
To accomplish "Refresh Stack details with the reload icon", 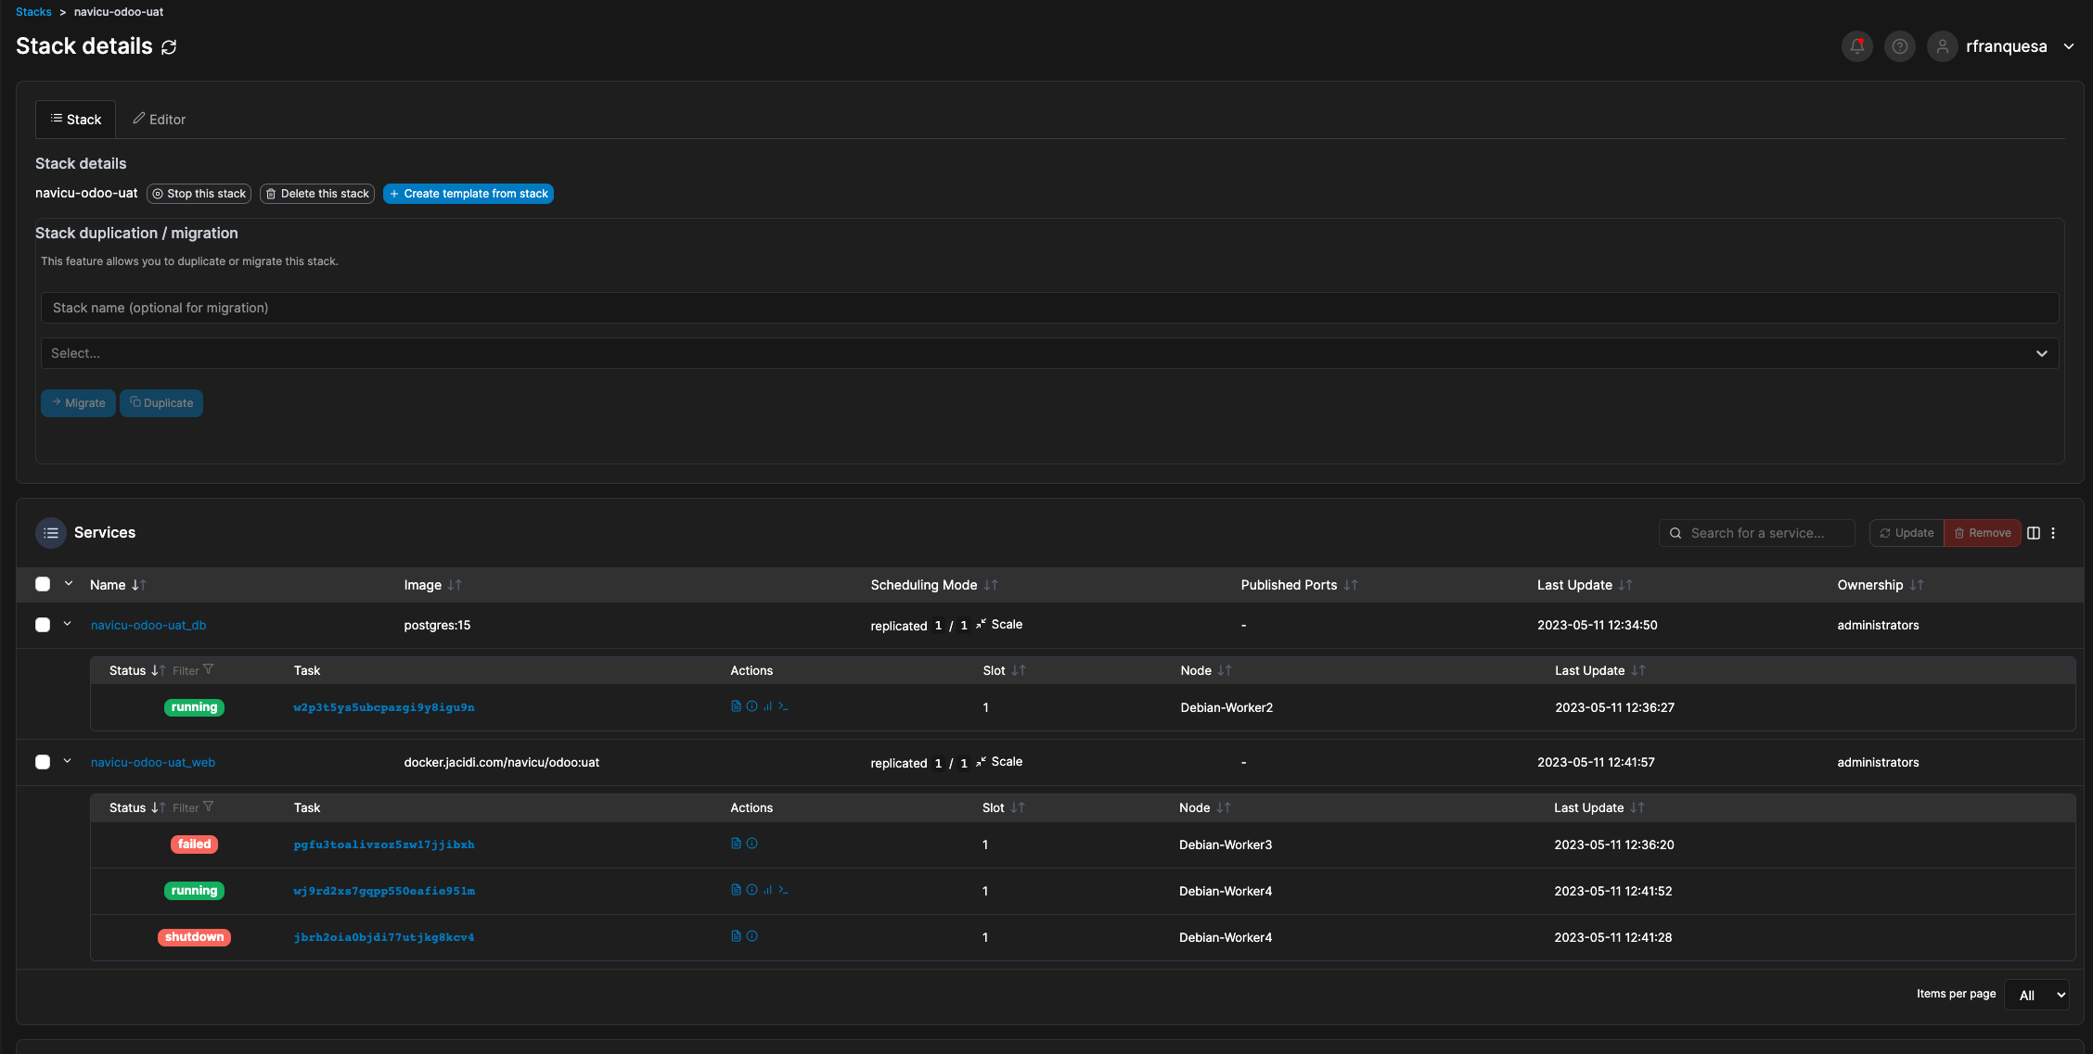I will point(169,47).
